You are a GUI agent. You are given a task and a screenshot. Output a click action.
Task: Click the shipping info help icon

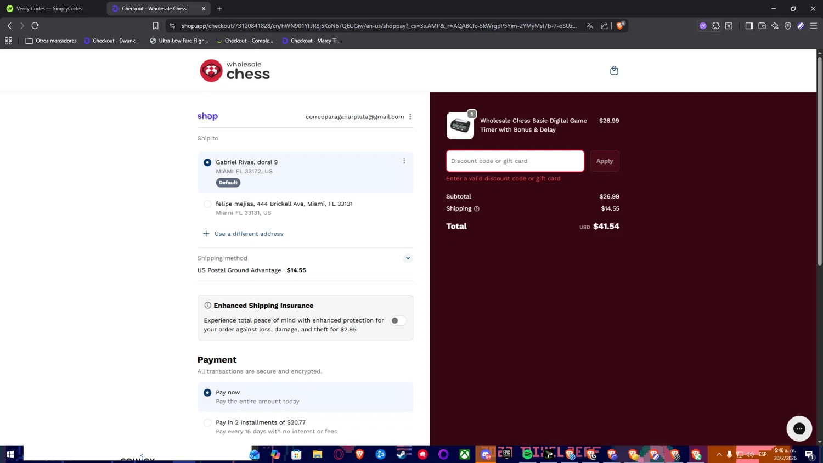pyautogui.click(x=477, y=208)
